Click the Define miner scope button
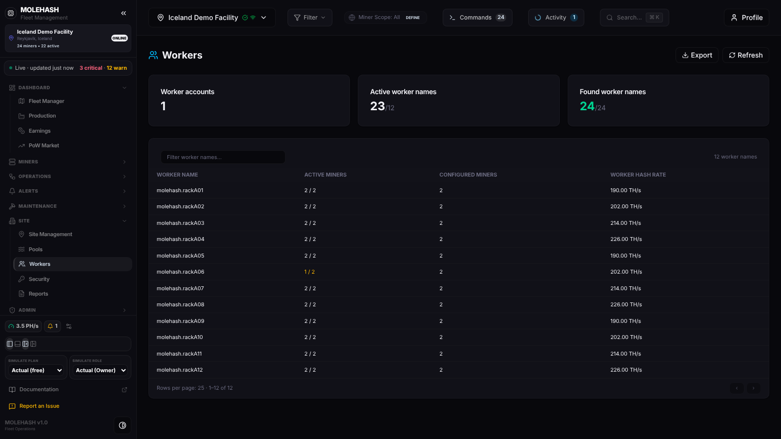 412,18
